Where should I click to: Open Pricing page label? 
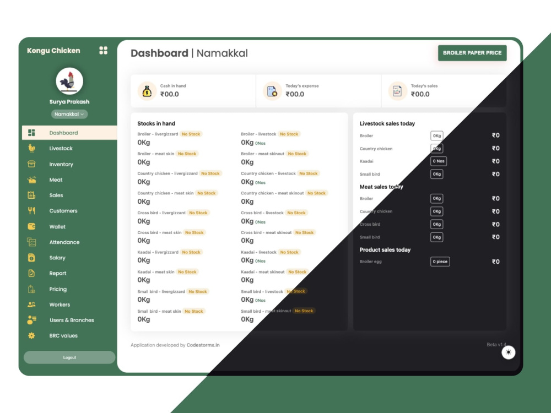[58, 289]
